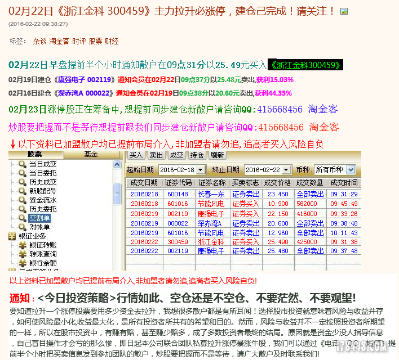Click the 刷新 toolbar button
This screenshot has width=399, height=360.
218,155
